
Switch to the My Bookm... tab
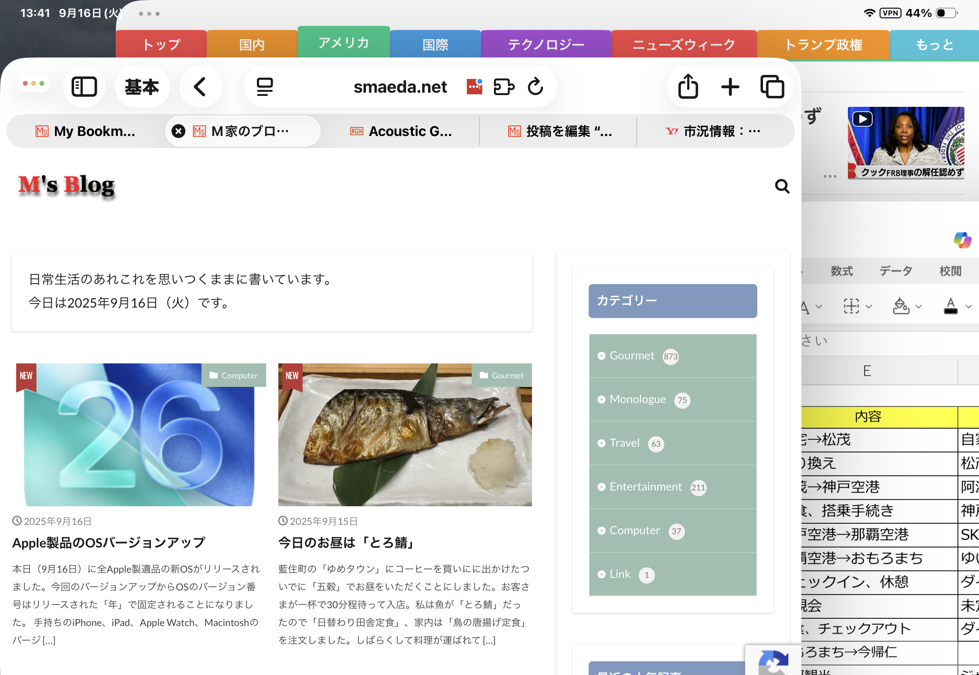pos(86,131)
